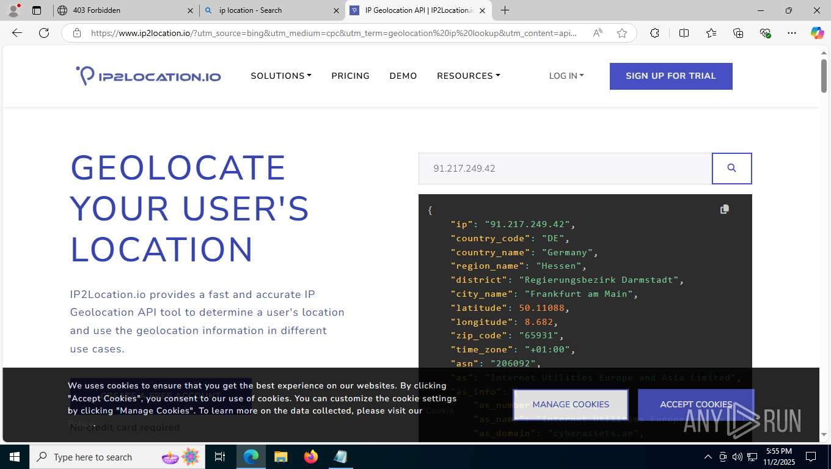The height and width of the screenshot is (469, 831).
Task: Expand the RESOURCES dropdown menu
Action: pyautogui.click(x=469, y=76)
